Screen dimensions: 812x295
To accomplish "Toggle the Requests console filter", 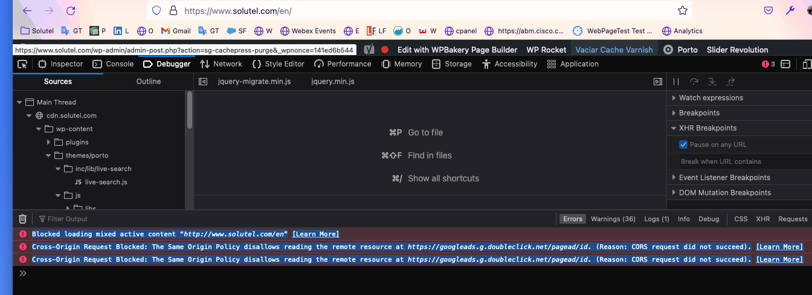I will pyautogui.click(x=793, y=219).
